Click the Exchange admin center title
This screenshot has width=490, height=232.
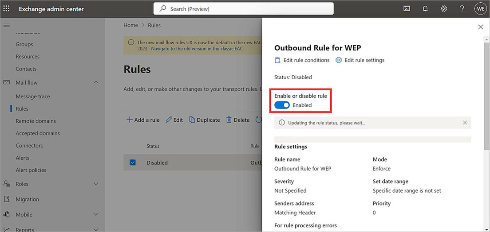click(51, 9)
